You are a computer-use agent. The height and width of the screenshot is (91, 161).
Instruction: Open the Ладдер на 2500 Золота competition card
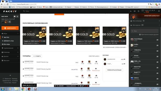click(x=61, y=36)
